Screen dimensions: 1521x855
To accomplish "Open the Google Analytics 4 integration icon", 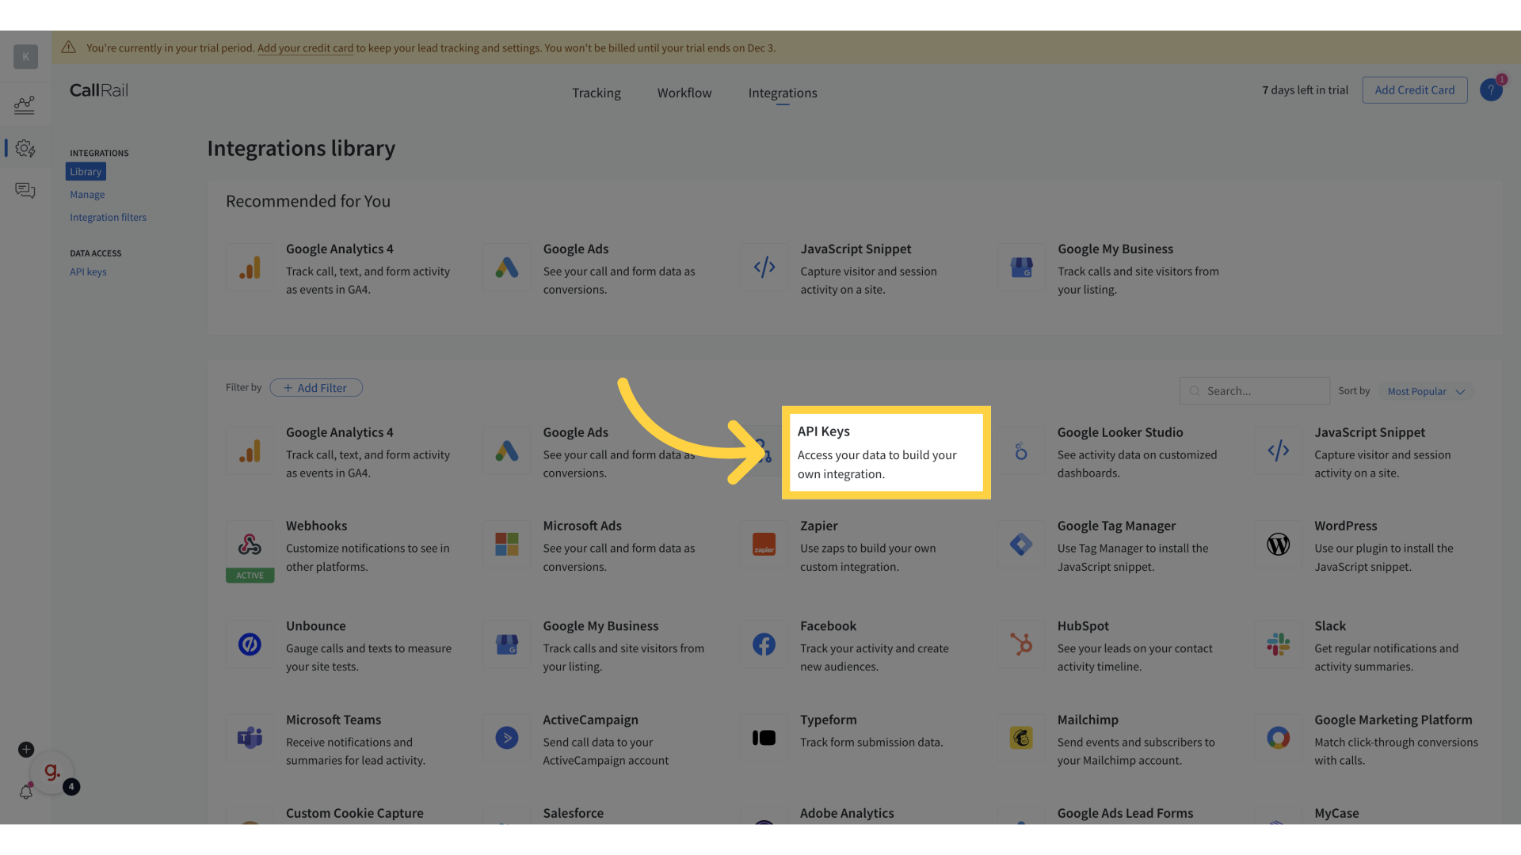I will tap(250, 450).
